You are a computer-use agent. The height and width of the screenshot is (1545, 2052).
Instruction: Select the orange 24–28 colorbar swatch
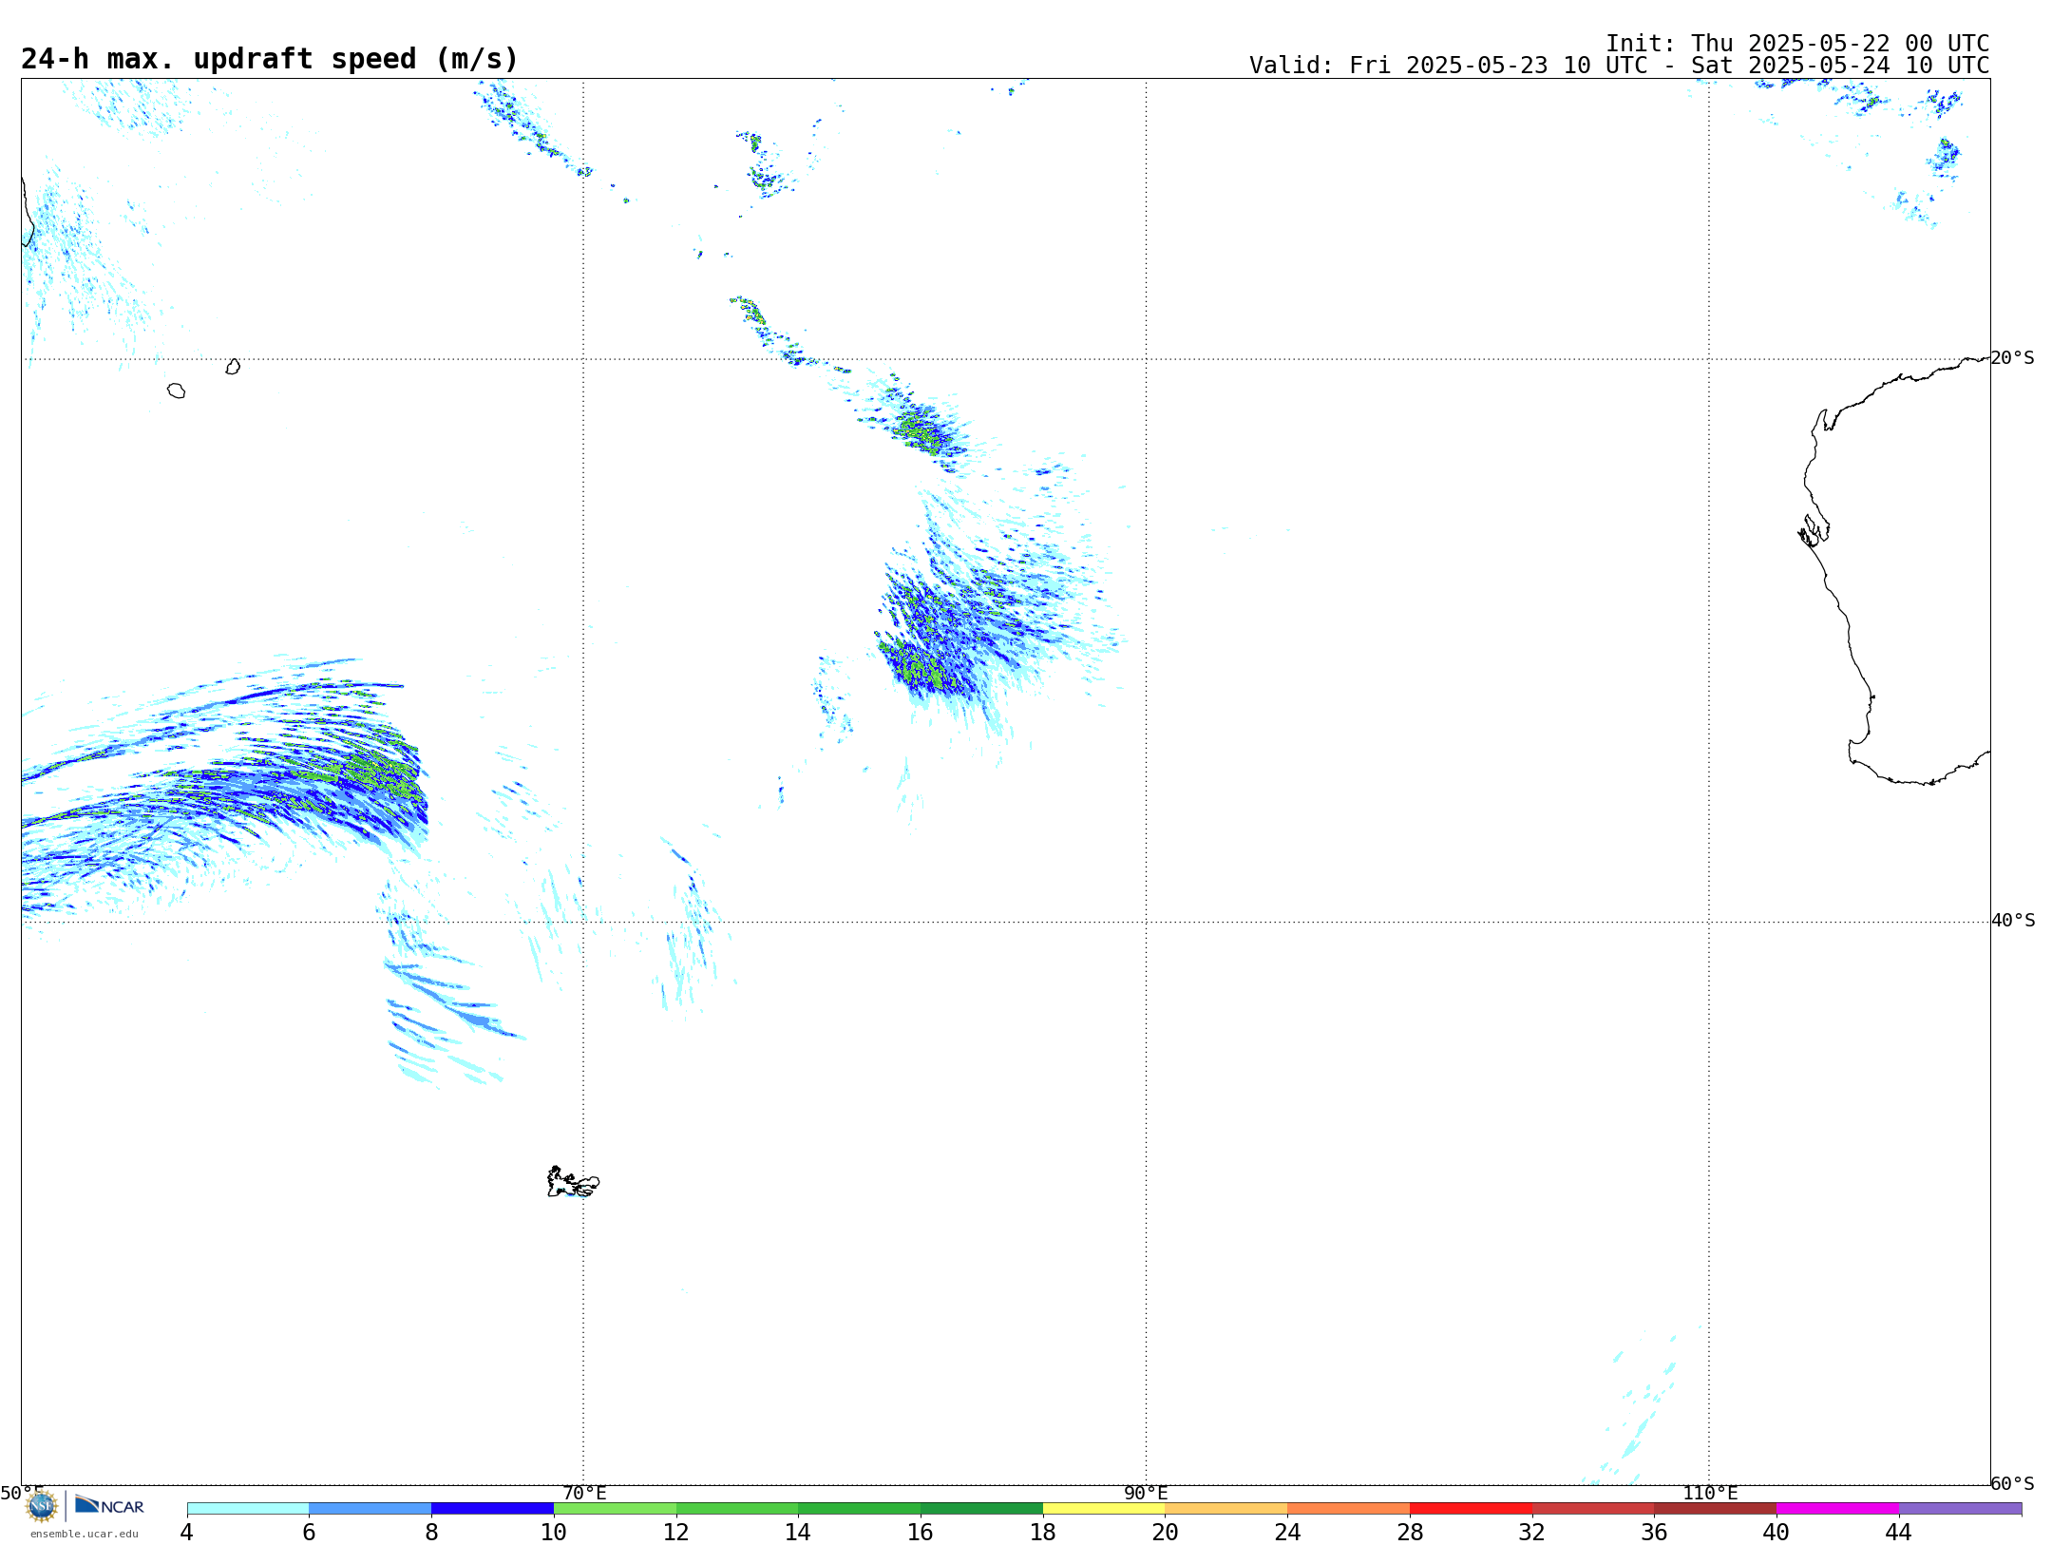pyautogui.click(x=1349, y=1509)
